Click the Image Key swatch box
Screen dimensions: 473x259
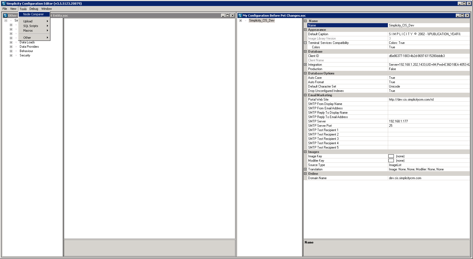(x=391, y=156)
